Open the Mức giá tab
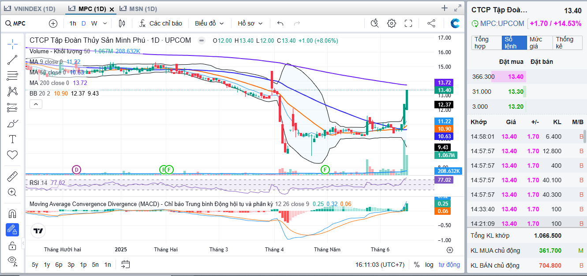This screenshot has width=587, height=276. [540, 43]
